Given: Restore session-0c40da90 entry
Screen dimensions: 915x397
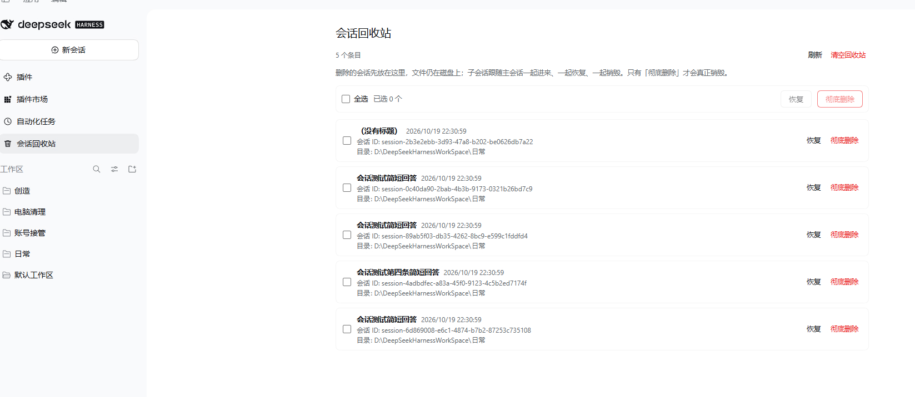Looking at the screenshot, I should pyautogui.click(x=814, y=188).
